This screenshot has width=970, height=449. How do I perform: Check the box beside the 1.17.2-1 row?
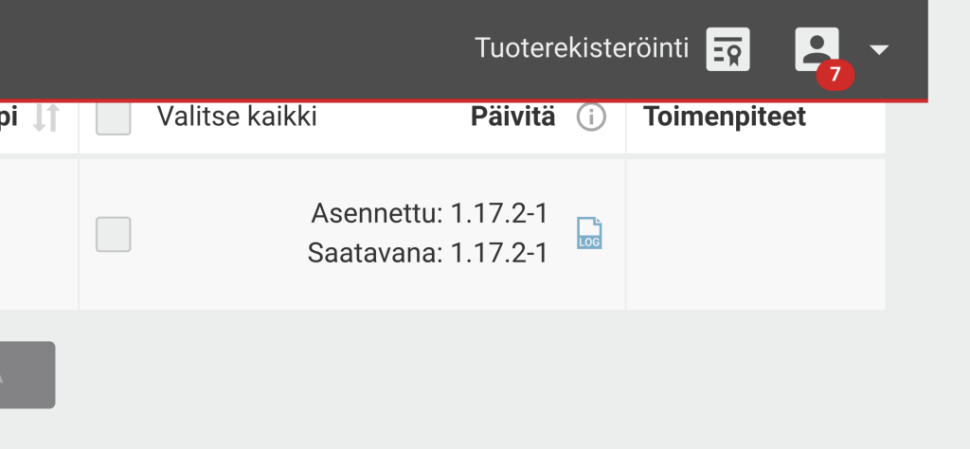[114, 234]
